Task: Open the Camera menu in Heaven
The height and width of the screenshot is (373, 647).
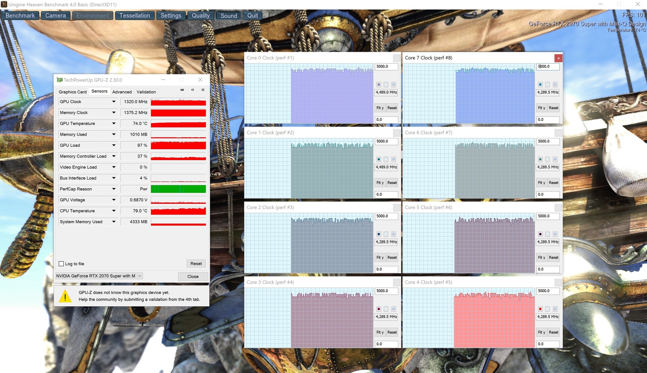Action: [x=56, y=15]
